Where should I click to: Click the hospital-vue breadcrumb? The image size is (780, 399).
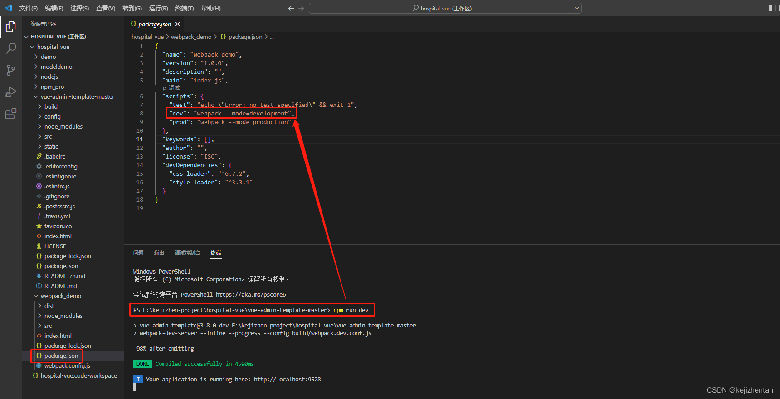[147, 37]
